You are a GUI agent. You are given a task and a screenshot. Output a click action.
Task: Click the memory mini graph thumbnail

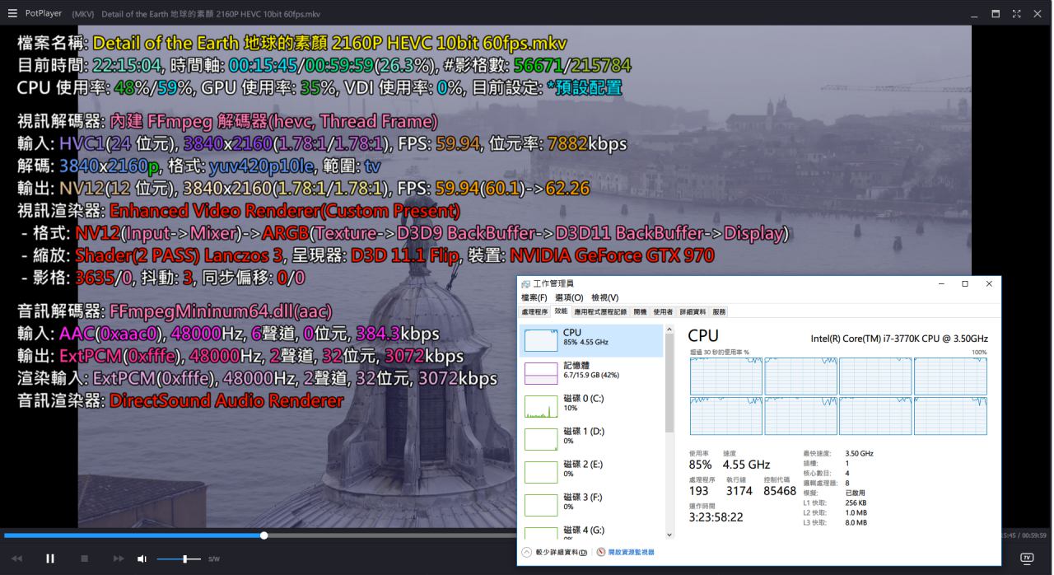(541, 374)
